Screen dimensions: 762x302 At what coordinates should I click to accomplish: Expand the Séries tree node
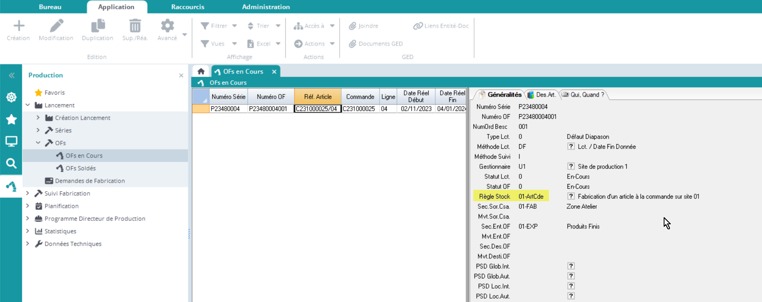tap(38, 130)
